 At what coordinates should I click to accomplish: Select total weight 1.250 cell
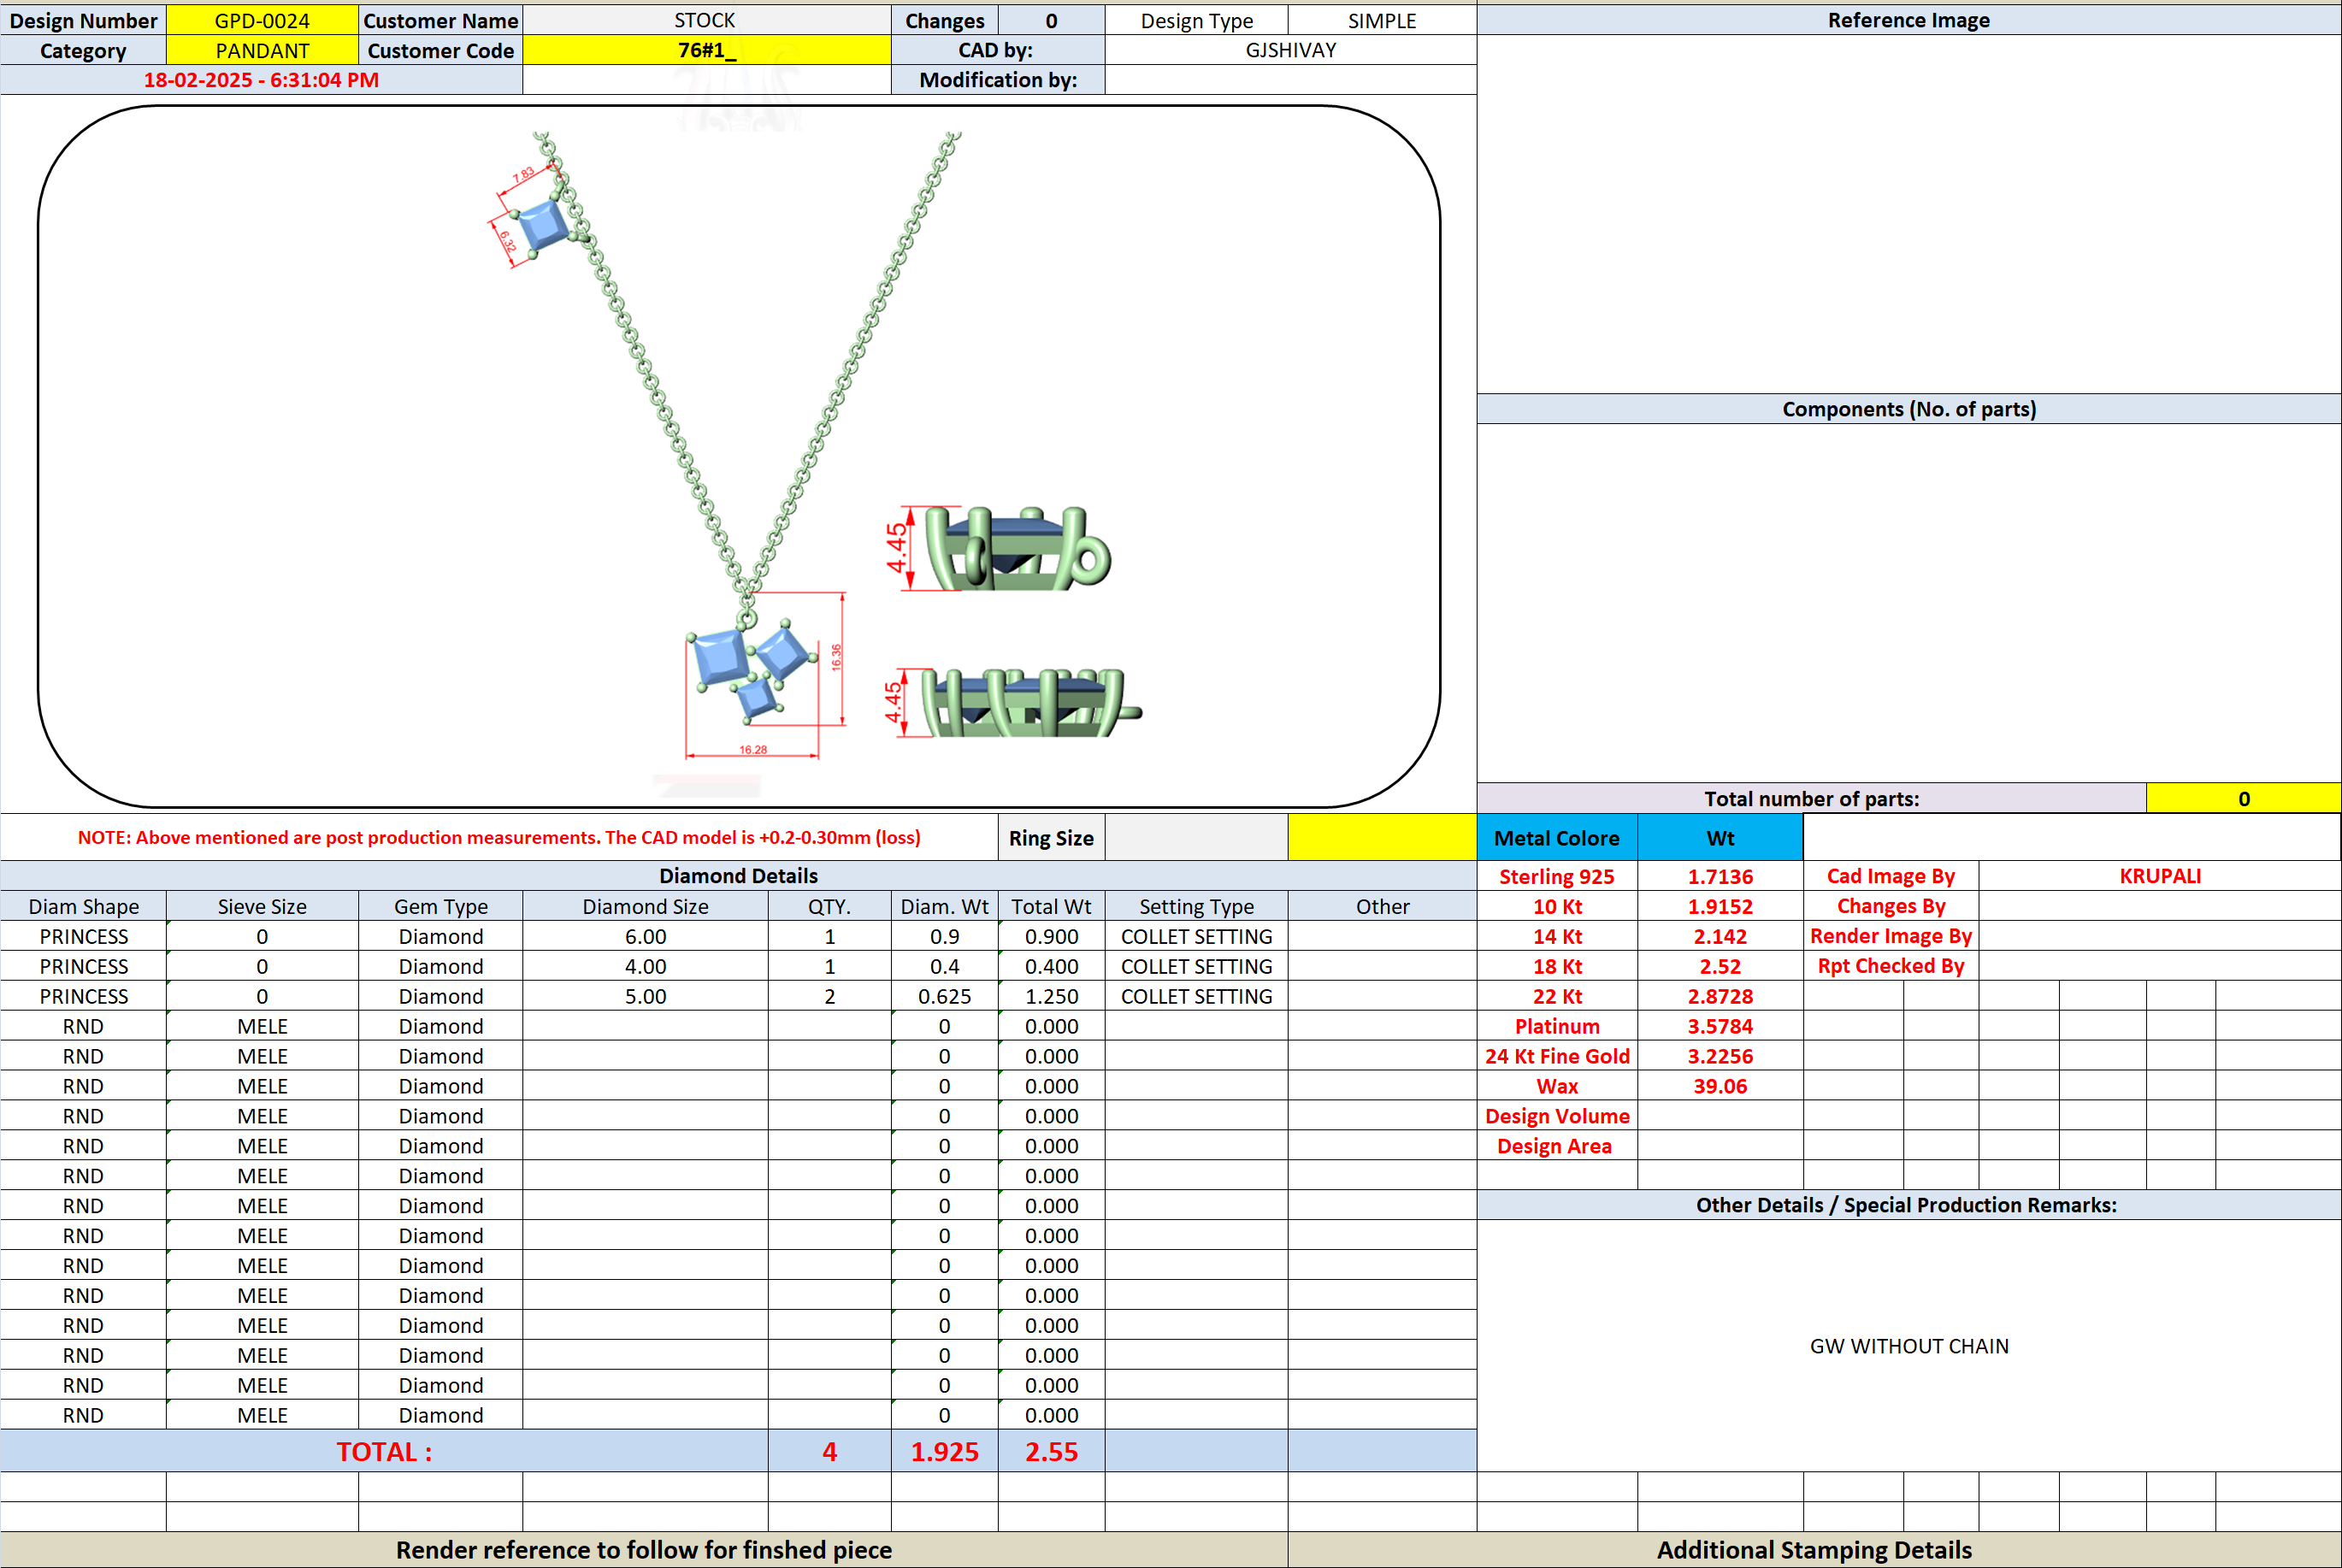tap(1051, 996)
